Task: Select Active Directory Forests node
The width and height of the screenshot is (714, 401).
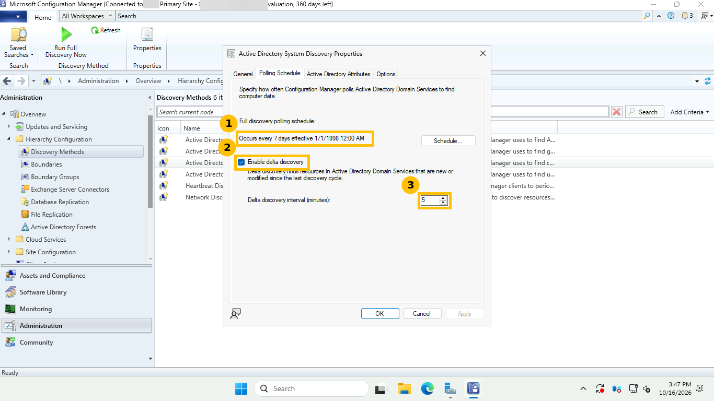Action: coord(63,227)
